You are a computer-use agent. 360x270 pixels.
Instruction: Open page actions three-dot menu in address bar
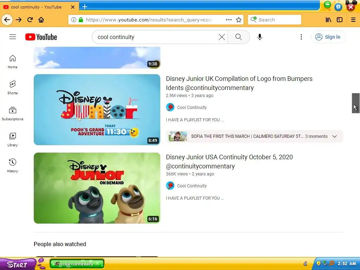coord(229,20)
